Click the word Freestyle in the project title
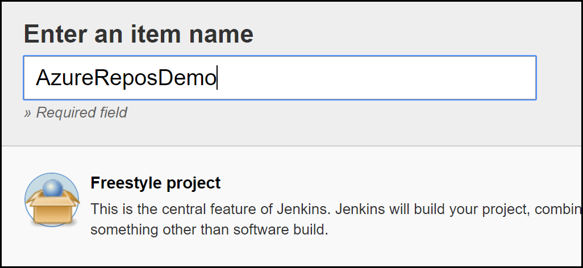Viewport: 583px width, 268px height. tap(126, 183)
